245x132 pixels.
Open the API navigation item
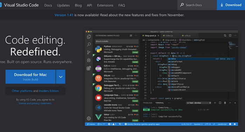click(x=89, y=5)
